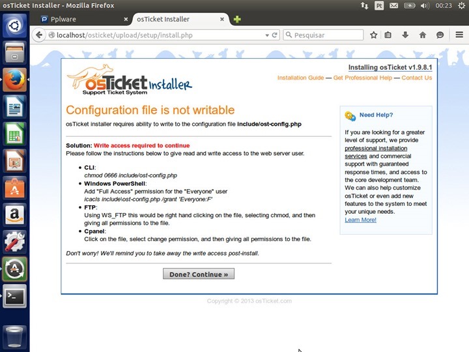Open system gear menu in top panel
Image resolution: width=469 pixels, height=352 pixels.
point(462,5)
